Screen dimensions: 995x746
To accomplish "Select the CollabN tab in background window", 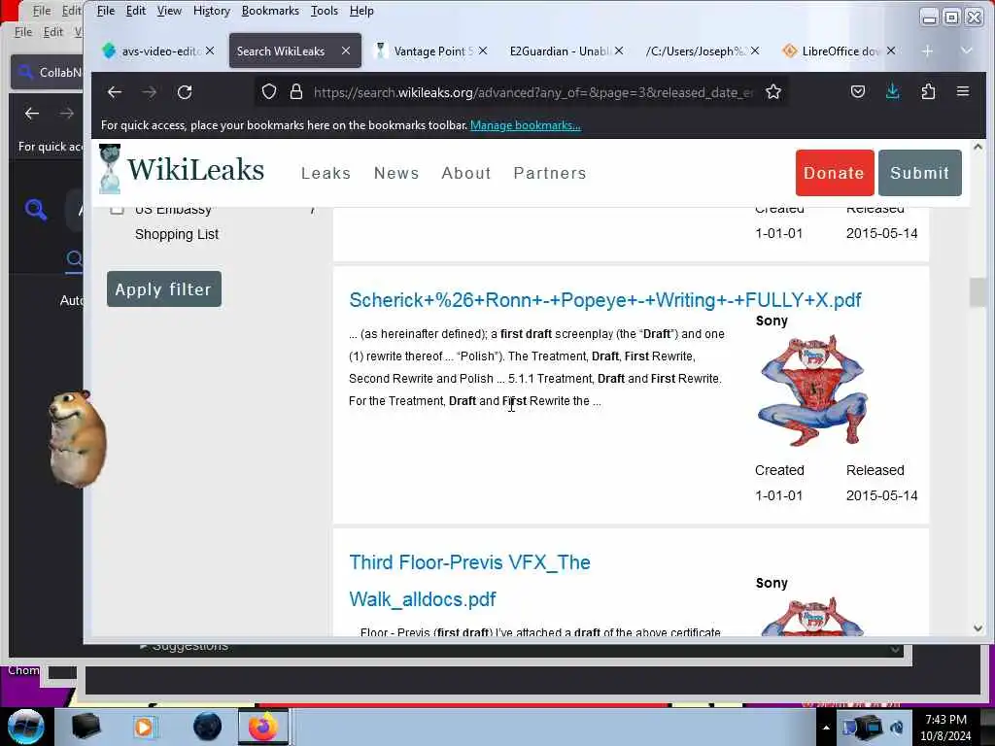I will 48,72.
